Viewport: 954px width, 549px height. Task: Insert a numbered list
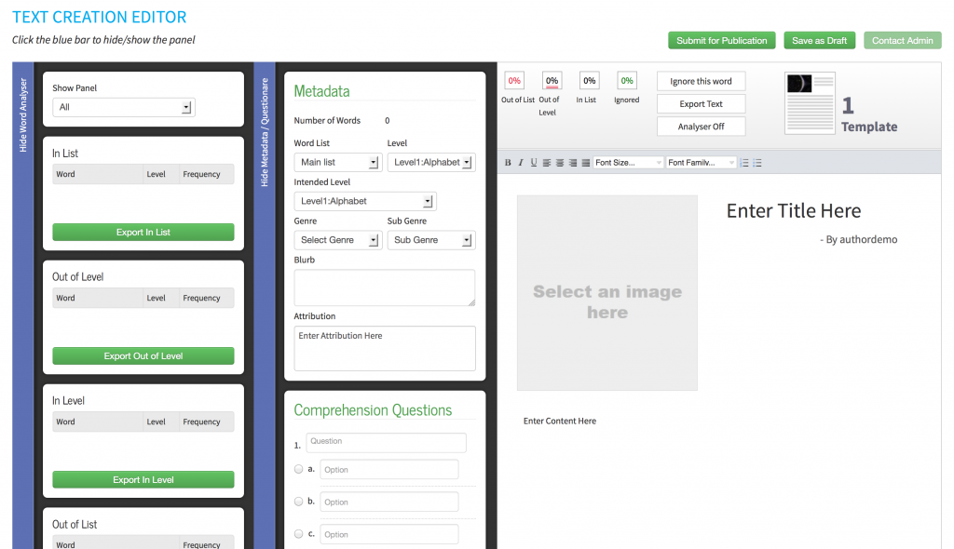[744, 163]
